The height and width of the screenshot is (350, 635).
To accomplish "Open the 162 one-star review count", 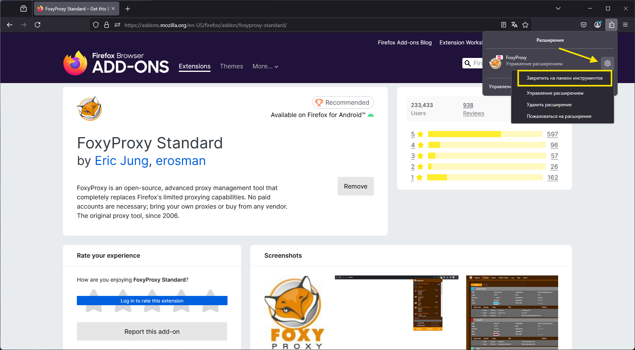I will (x=553, y=177).
